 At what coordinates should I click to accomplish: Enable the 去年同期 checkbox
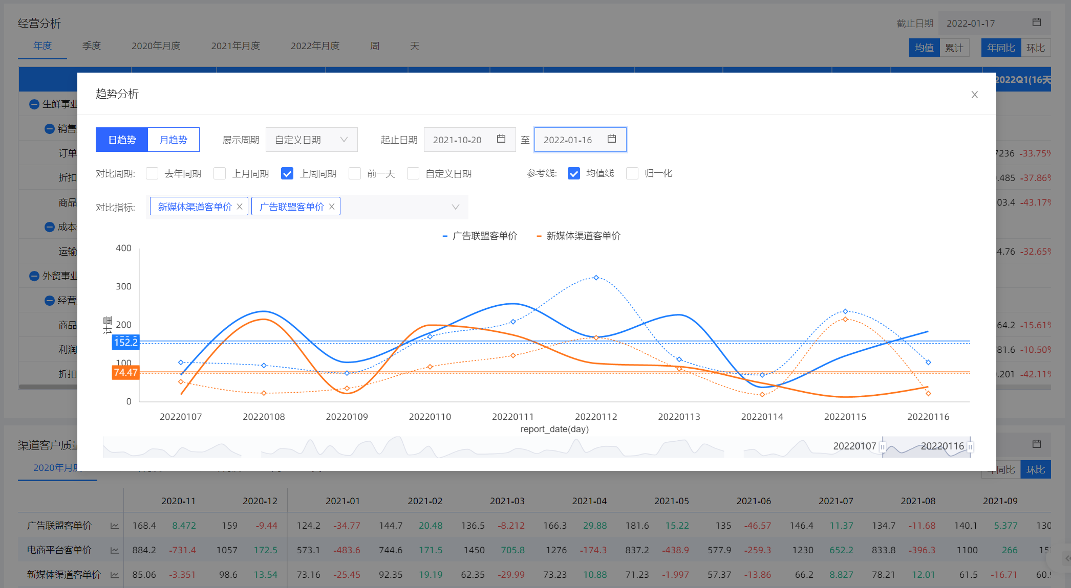tap(152, 173)
